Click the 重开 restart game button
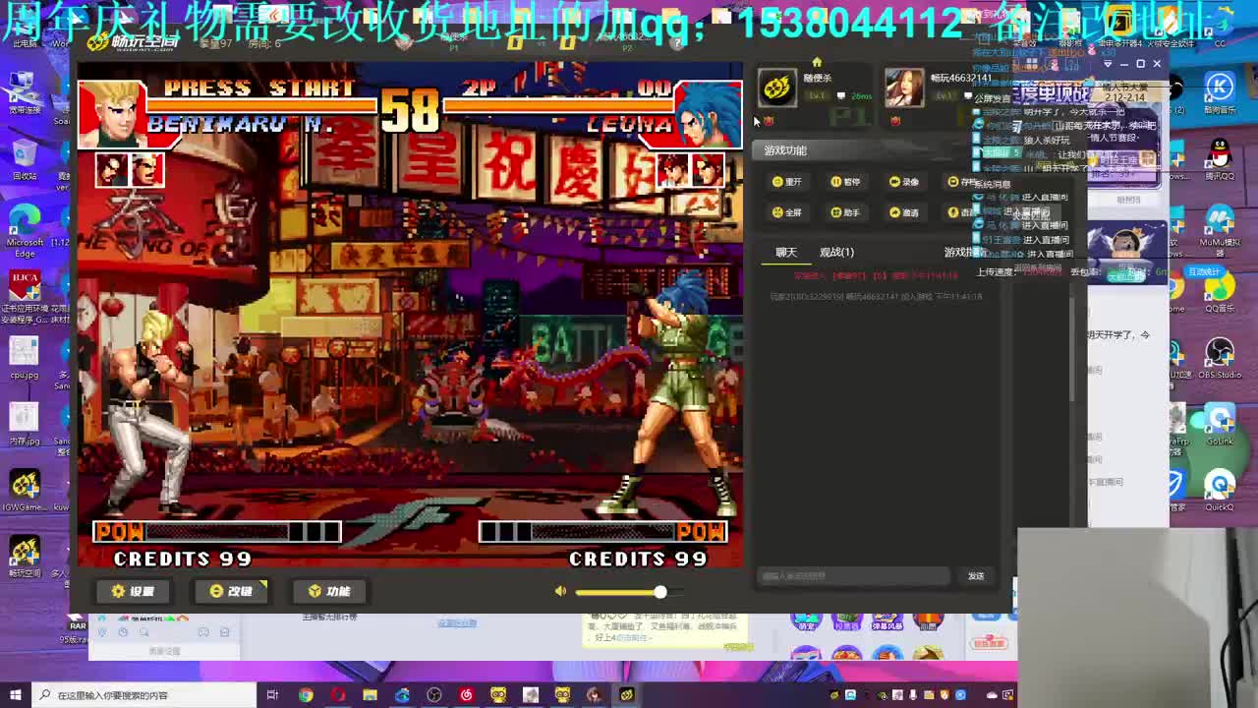Image resolution: width=1258 pixels, height=708 pixels. pyautogui.click(x=786, y=182)
